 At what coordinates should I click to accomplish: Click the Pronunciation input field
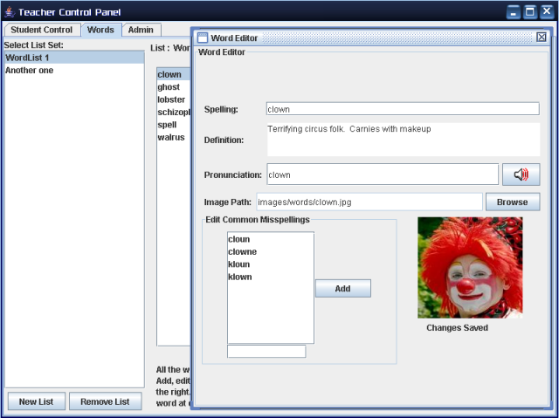tap(382, 175)
